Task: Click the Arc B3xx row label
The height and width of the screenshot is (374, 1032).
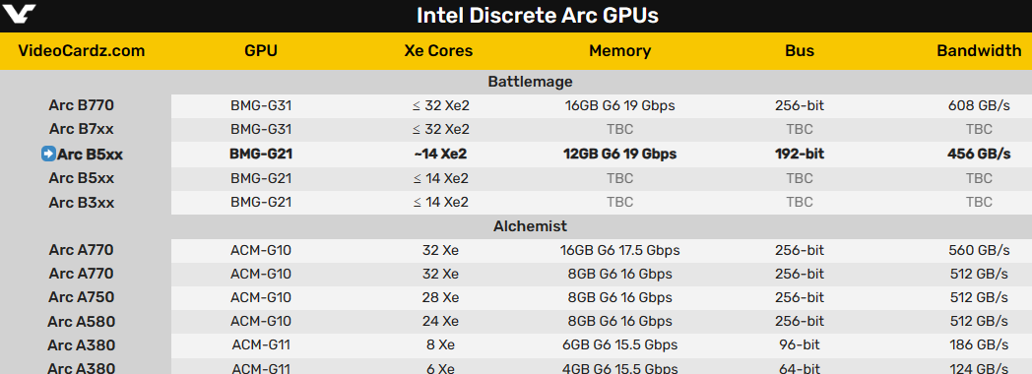Action: click(82, 203)
